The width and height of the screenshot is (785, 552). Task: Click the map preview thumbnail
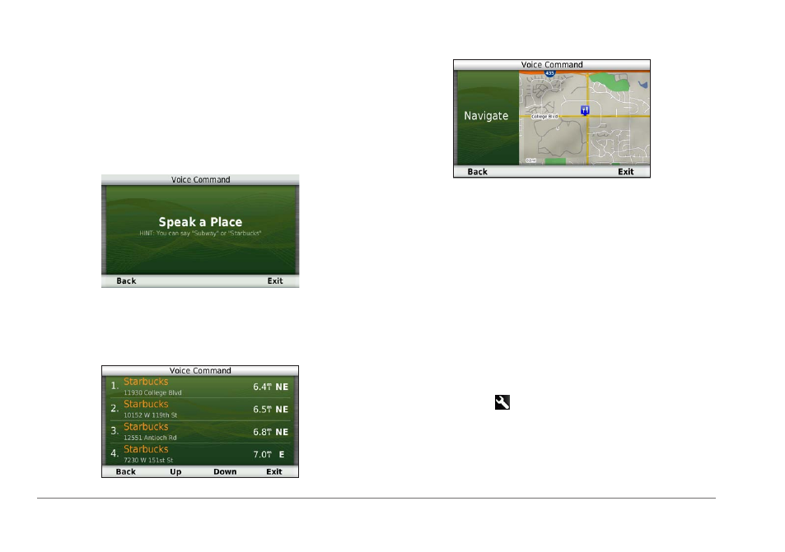point(584,118)
